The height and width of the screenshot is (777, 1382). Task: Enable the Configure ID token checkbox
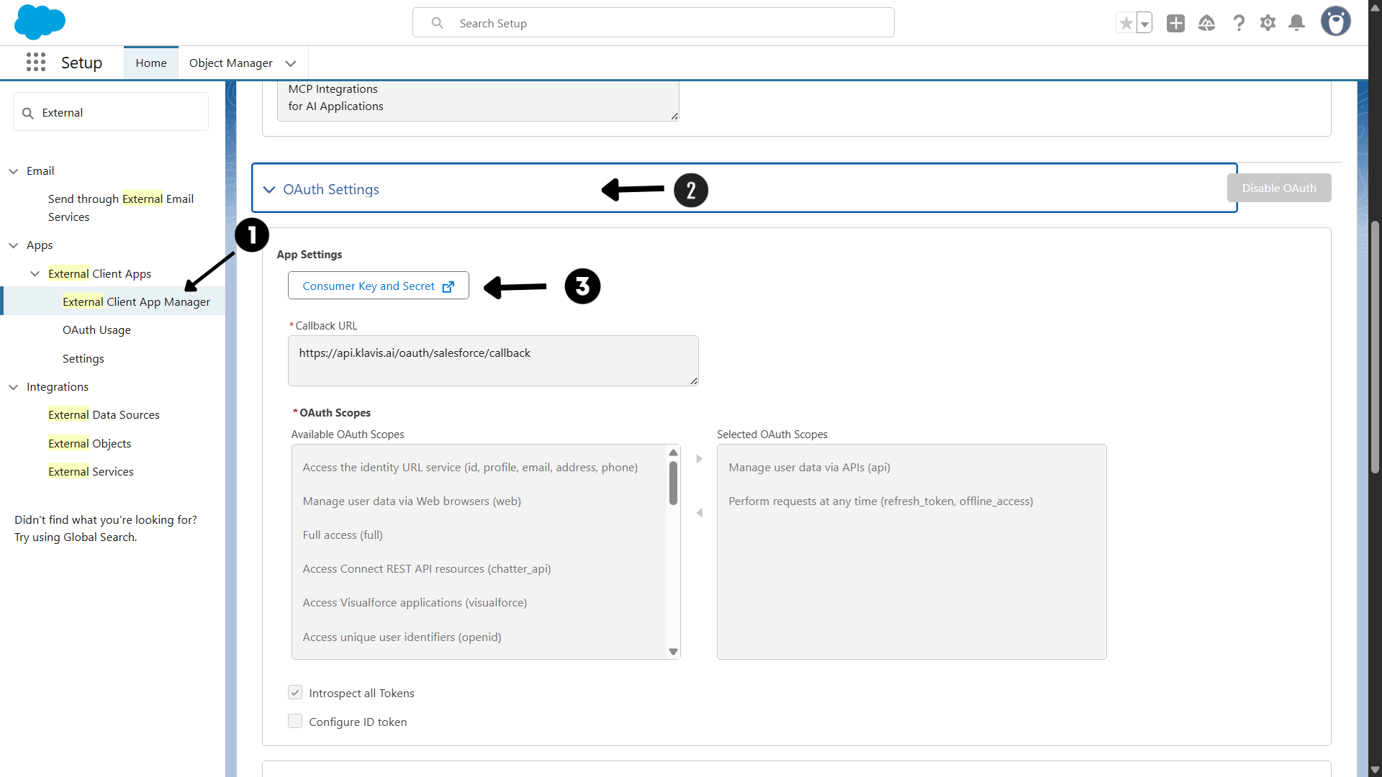click(295, 721)
